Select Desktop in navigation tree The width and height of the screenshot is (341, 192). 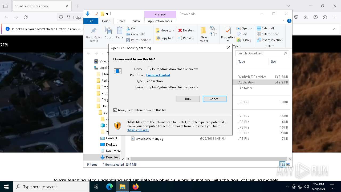[112, 145]
